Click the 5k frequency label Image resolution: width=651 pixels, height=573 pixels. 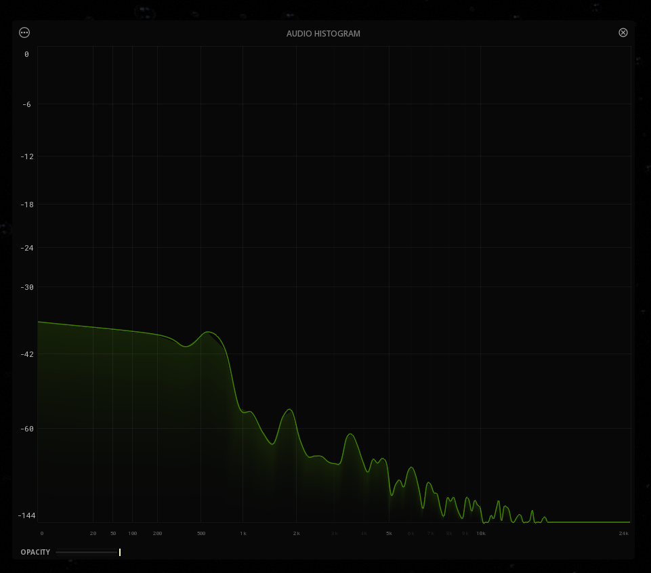389,534
